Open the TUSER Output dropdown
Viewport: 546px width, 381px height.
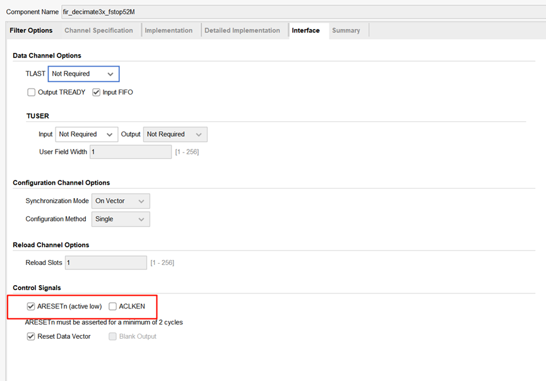(175, 134)
